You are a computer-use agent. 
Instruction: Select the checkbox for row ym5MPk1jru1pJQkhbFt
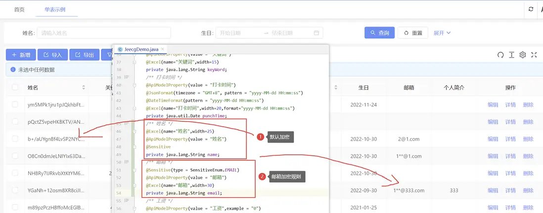15,104
